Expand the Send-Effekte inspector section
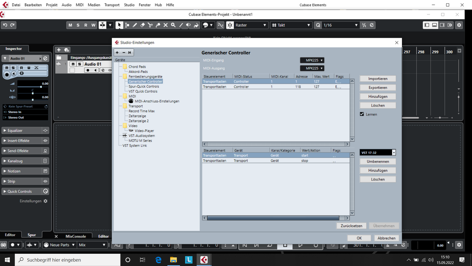Viewport: 472px width, 266px height. [x=25, y=151]
